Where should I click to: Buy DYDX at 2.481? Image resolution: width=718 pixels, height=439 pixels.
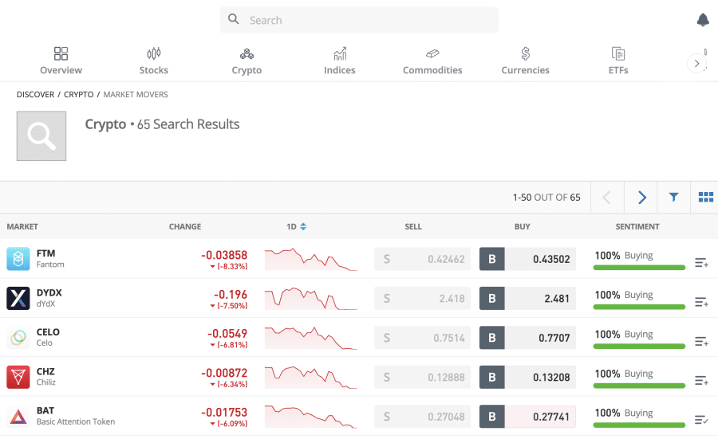click(527, 299)
